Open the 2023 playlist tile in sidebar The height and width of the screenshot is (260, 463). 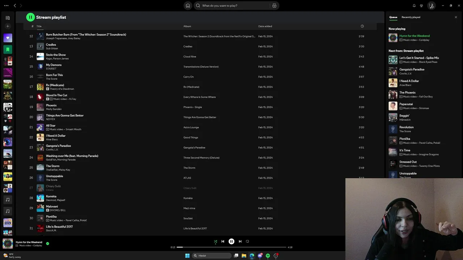[8, 223]
